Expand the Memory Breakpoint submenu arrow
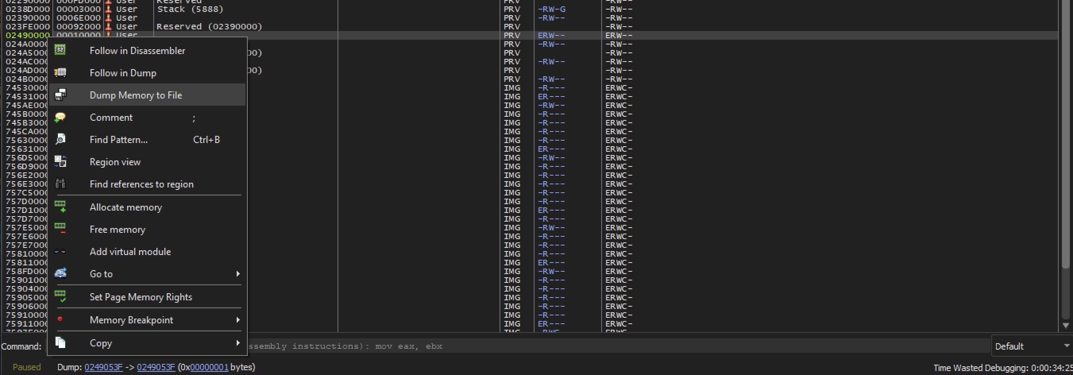The width and height of the screenshot is (1073, 375). [x=238, y=320]
